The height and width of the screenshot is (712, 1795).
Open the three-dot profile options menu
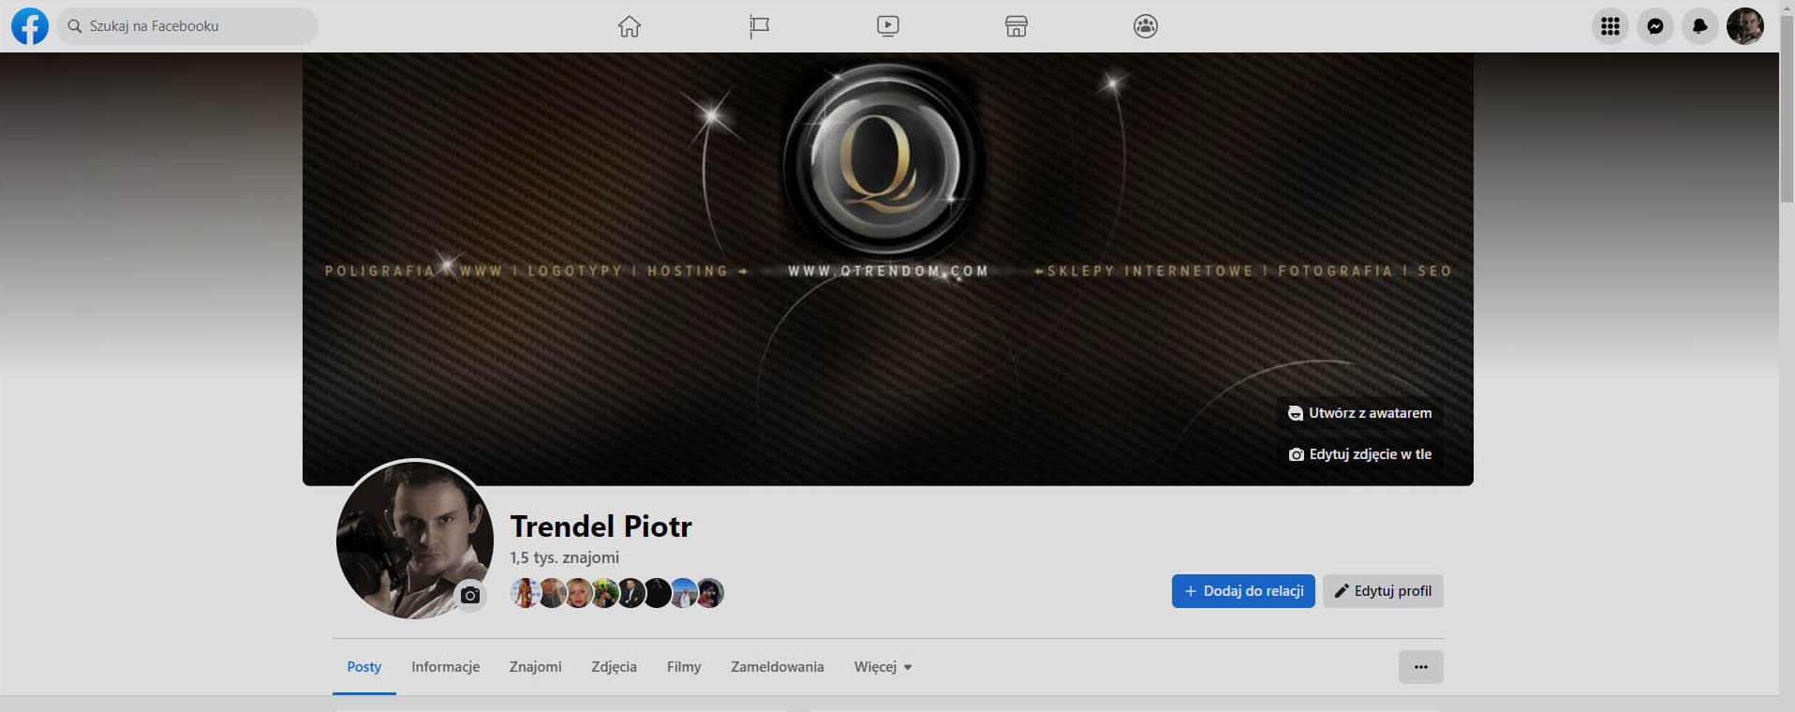(x=1421, y=667)
